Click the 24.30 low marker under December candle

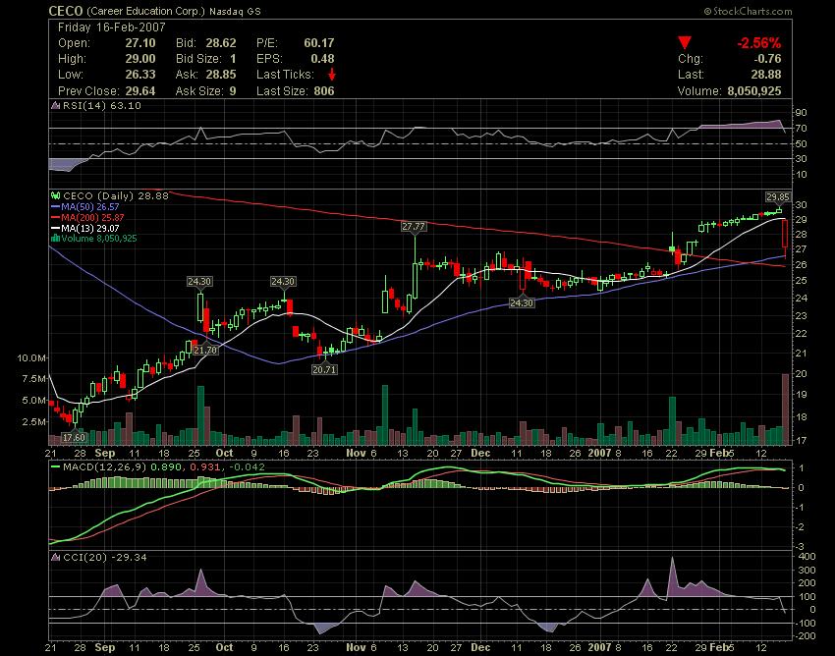tap(521, 302)
